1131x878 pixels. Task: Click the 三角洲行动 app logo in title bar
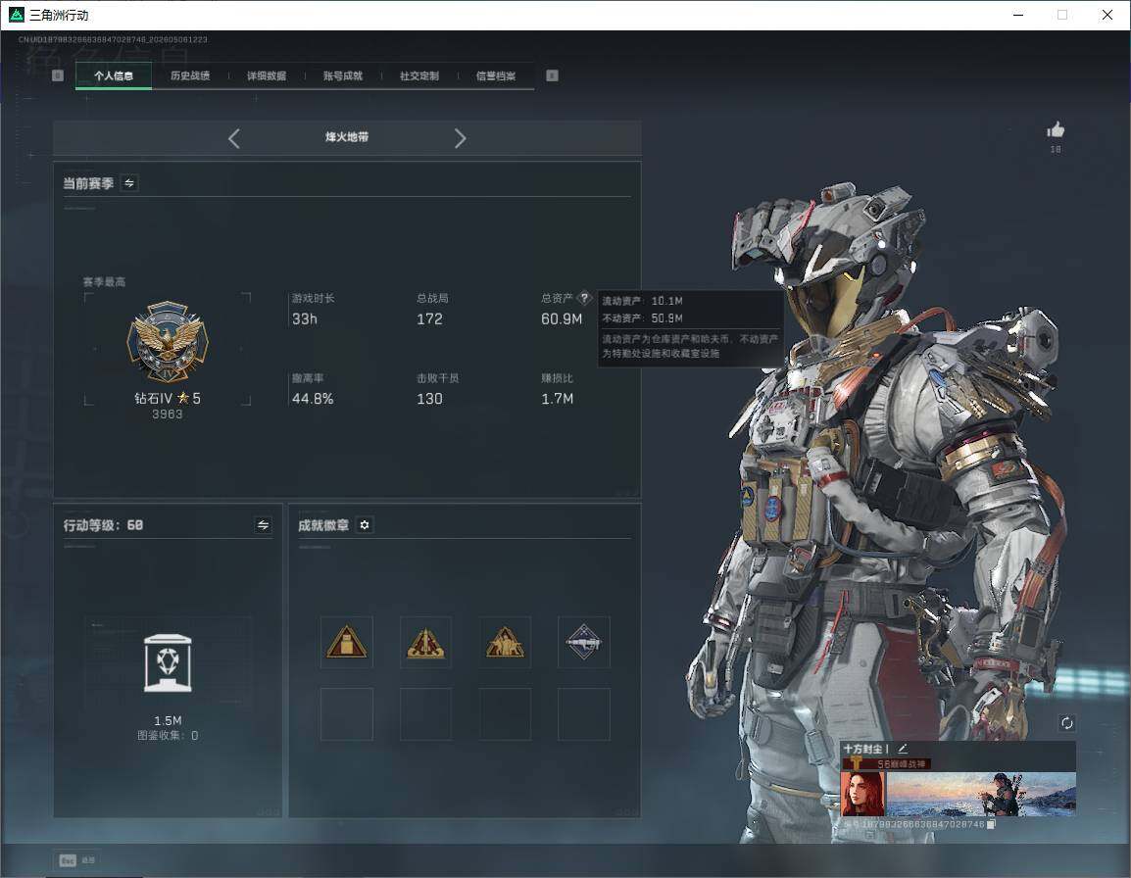pyautogui.click(x=16, y=15)
